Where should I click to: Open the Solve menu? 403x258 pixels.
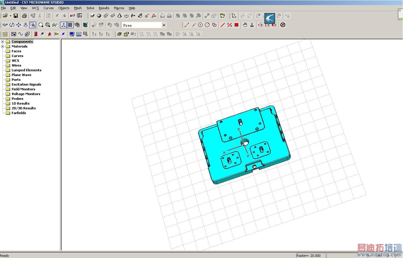pyautogui.click(x=90, y=8)
